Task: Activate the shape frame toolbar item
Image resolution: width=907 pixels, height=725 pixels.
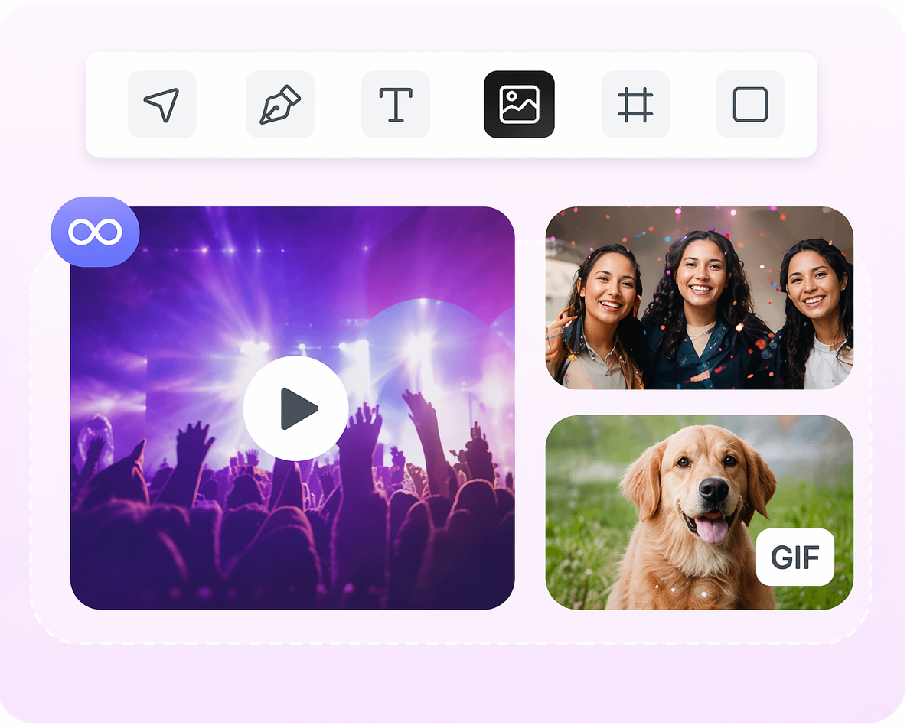Action: pyautogui.click(x=749, y=105)
